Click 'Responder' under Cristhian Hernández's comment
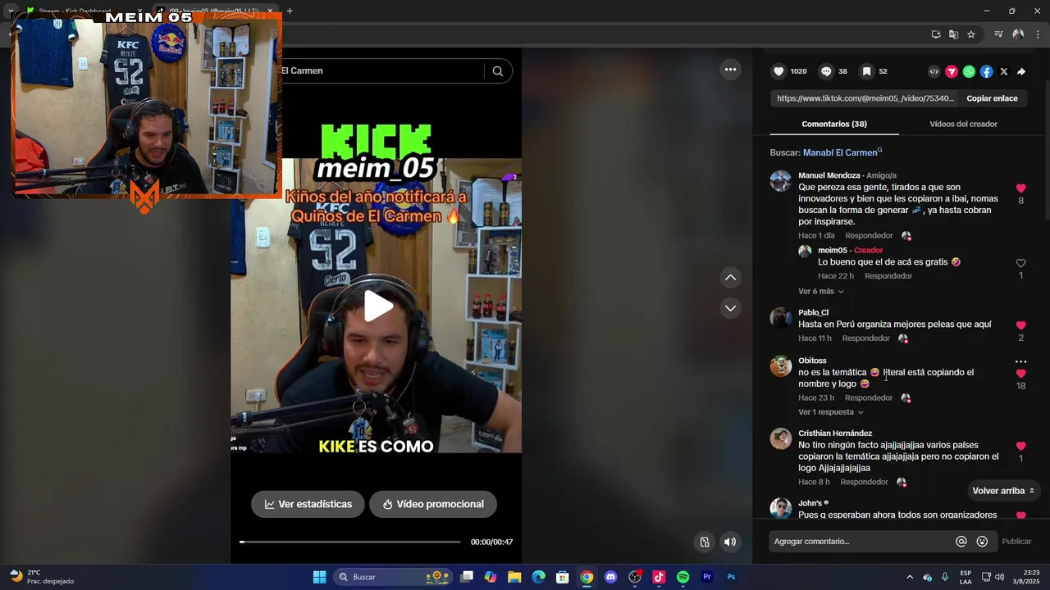 pos(864,483)
